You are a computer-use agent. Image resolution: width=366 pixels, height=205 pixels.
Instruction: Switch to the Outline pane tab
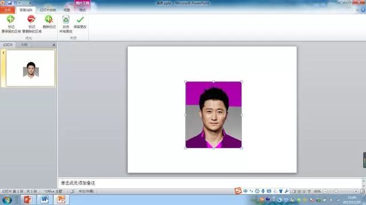24,44
